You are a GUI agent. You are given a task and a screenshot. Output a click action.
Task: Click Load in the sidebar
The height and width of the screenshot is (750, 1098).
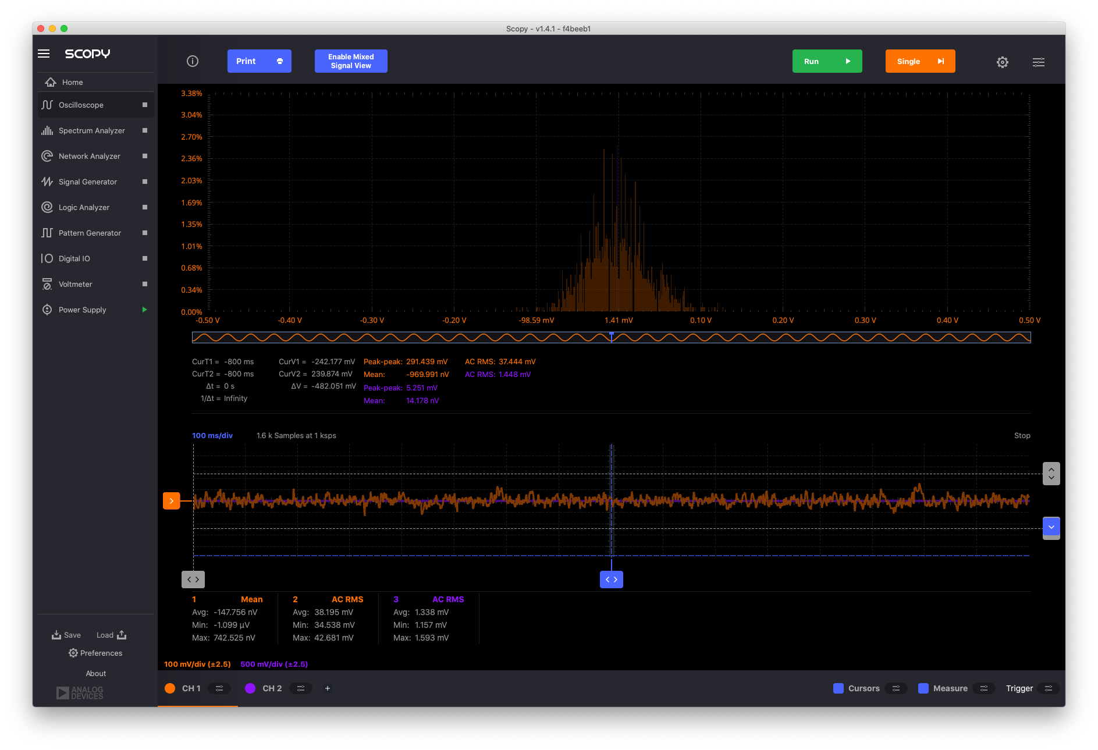click(x=112, y=635)
